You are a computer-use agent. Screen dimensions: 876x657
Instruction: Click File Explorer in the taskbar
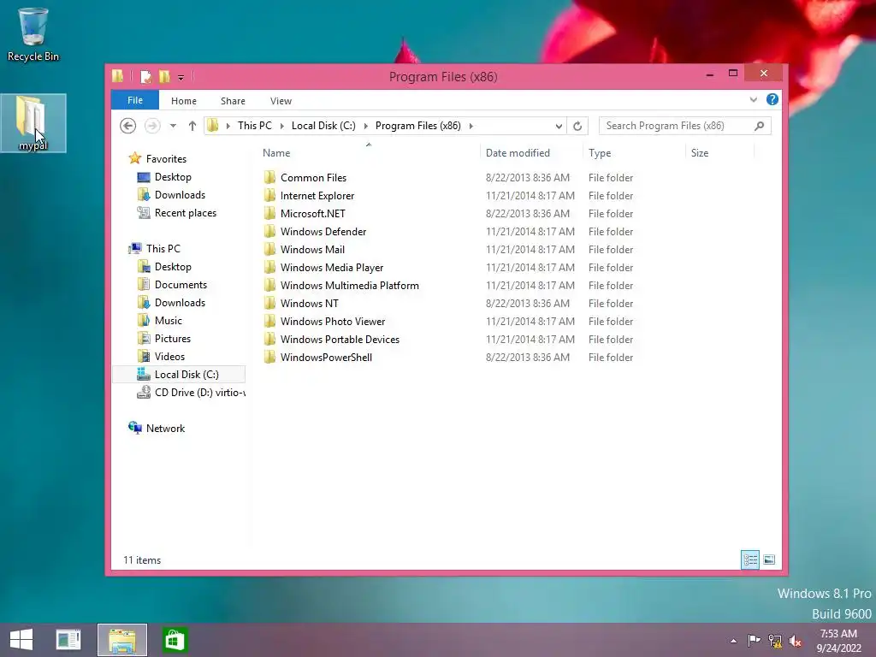[x=122, y=640]
